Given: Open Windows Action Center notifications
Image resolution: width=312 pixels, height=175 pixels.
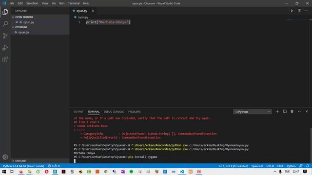Looking at the screenshot, I should (x=305, y=172).
